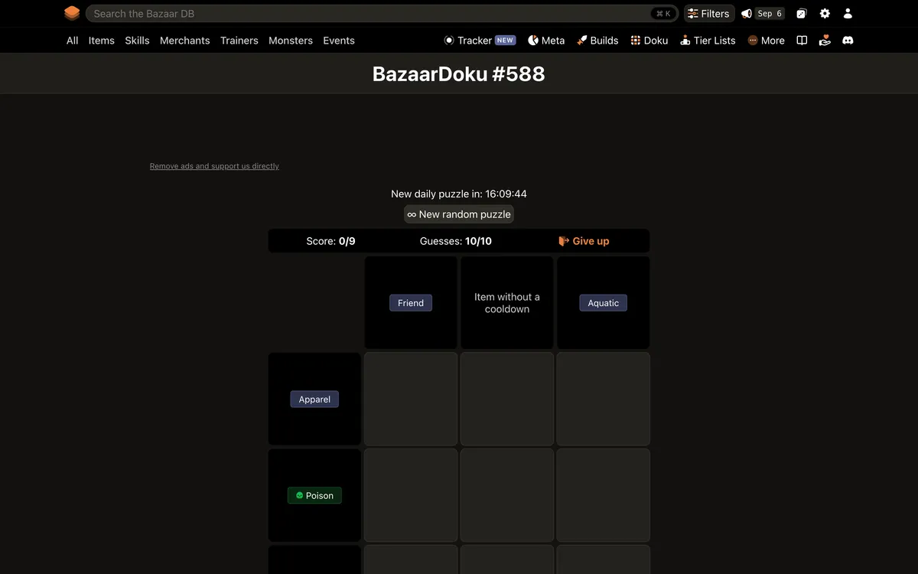Click the Aquatic tag header
The height and width of the screenshot is (574, 918).
coord(604,303)
